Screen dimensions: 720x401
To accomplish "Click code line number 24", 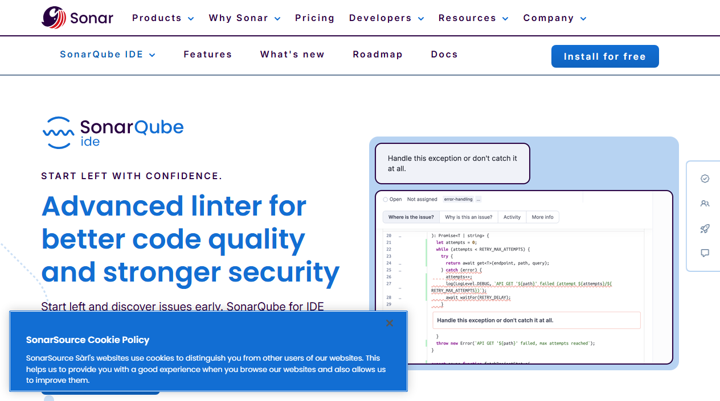I will tap(389, 263).
